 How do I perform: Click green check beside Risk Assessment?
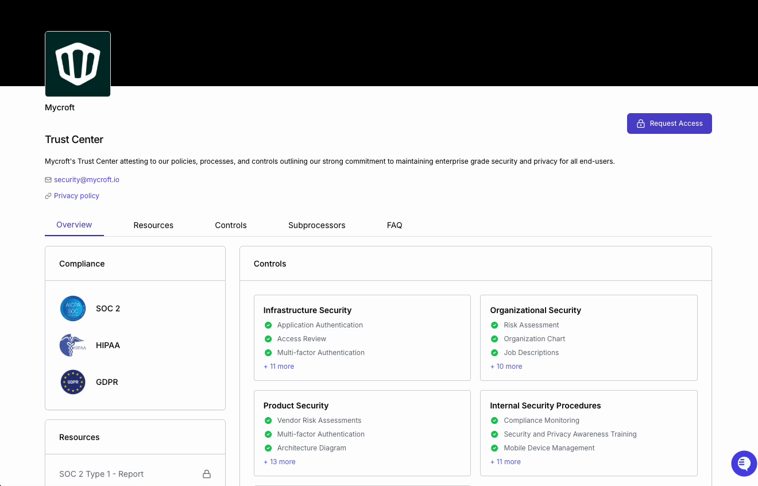(494, 325)
